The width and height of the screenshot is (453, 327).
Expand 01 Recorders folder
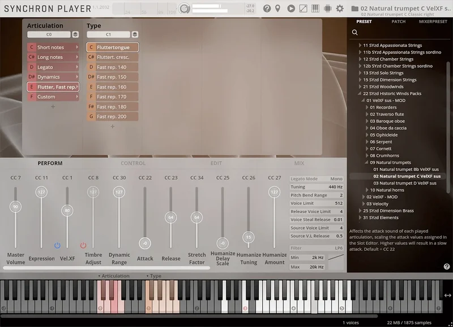pyautogui.click(x=367, y=107)
